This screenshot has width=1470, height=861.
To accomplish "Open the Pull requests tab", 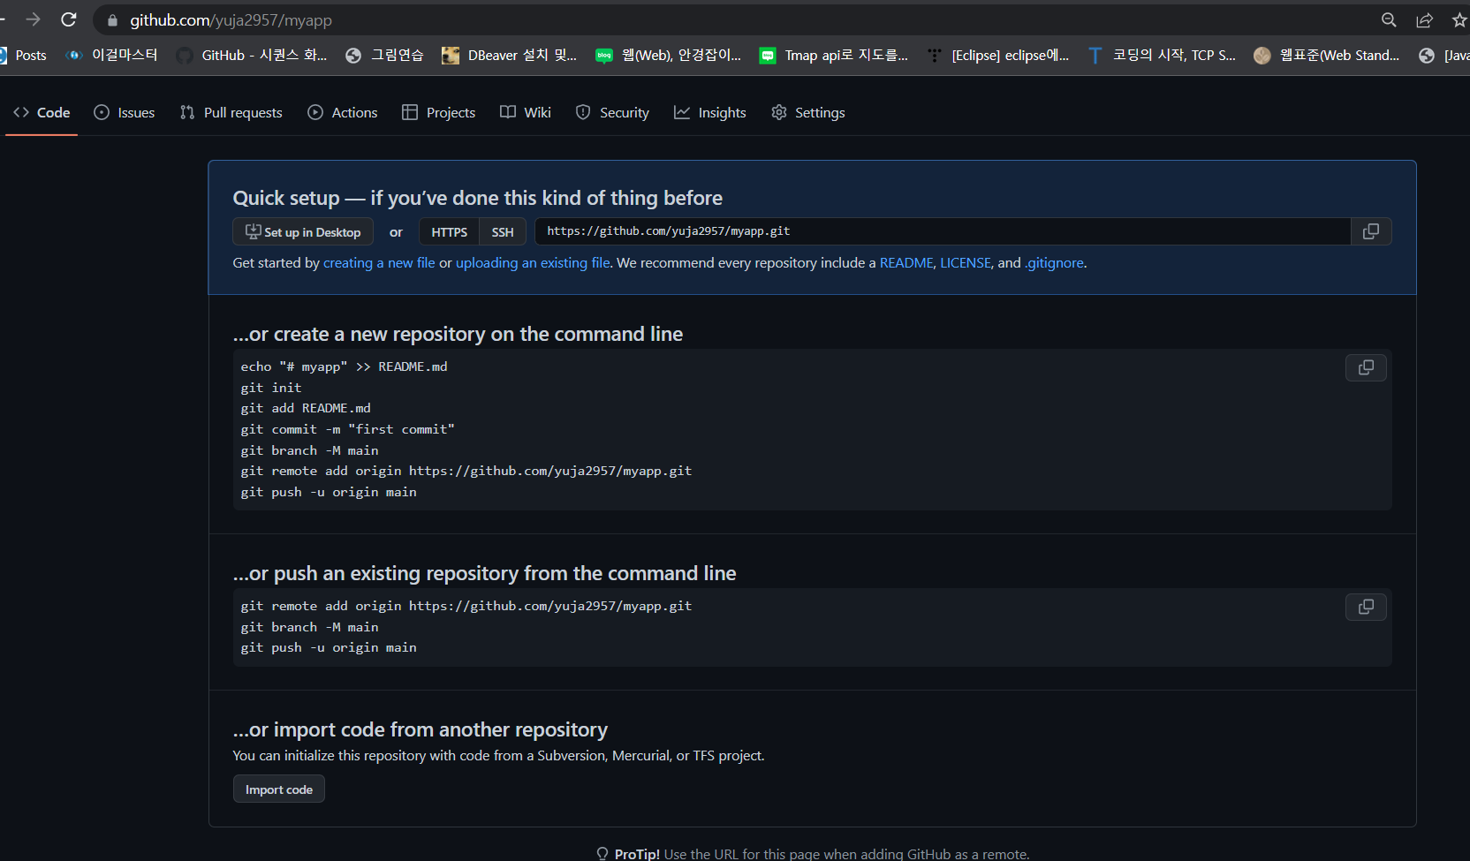I will tap(231, 113).
